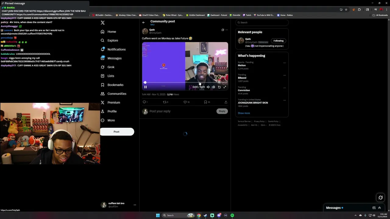Open video settings gear icon
Image resolution: width=390 pixels, height=219 pixels.
[214, 87]
